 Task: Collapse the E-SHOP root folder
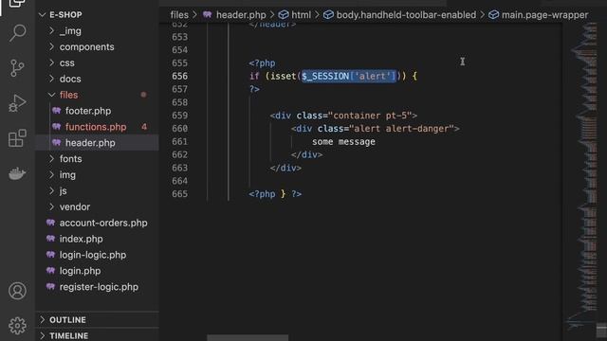[x=42, y=15]
